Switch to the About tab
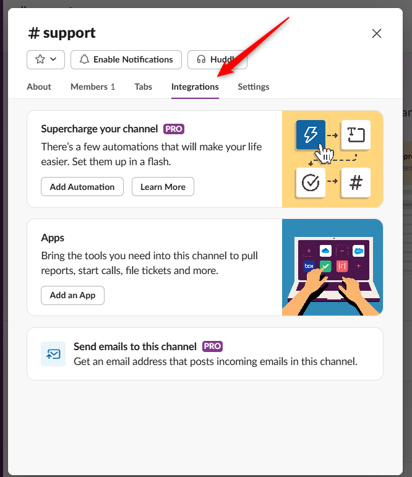 pos(39,87)
